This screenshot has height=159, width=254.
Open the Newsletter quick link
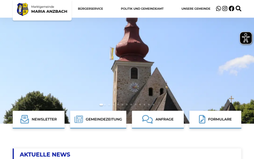(39, 120)
